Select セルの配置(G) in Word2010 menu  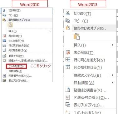tap(16, 66)
